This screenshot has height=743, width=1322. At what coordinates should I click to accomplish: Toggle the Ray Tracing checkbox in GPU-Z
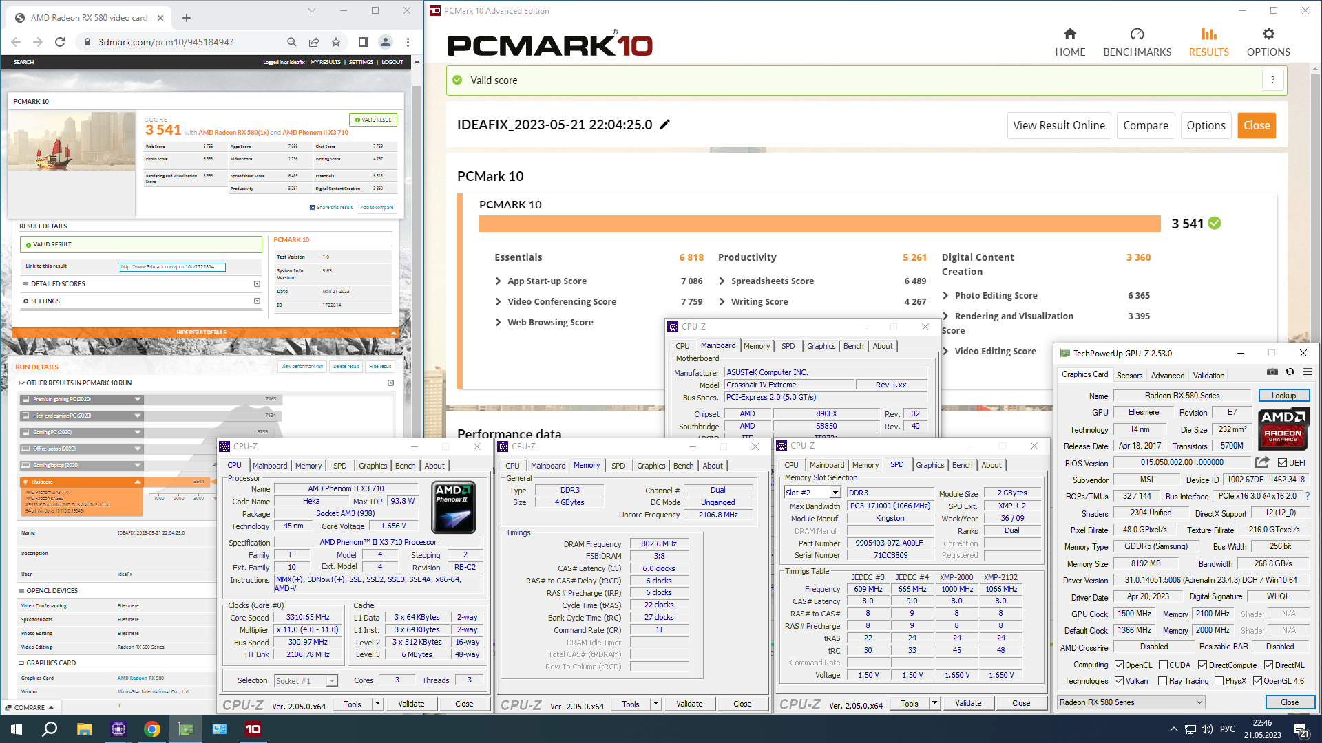(x=1163, y=681)
